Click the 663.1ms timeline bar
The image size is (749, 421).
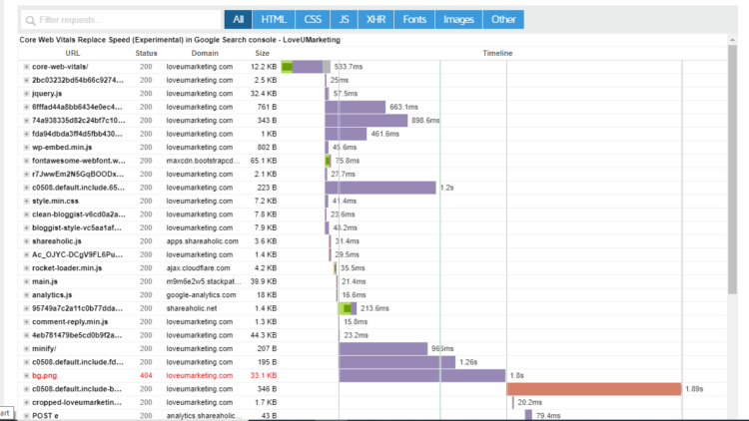356,107
